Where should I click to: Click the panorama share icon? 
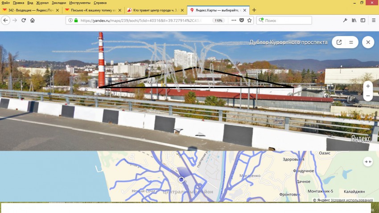click(339, 42)
